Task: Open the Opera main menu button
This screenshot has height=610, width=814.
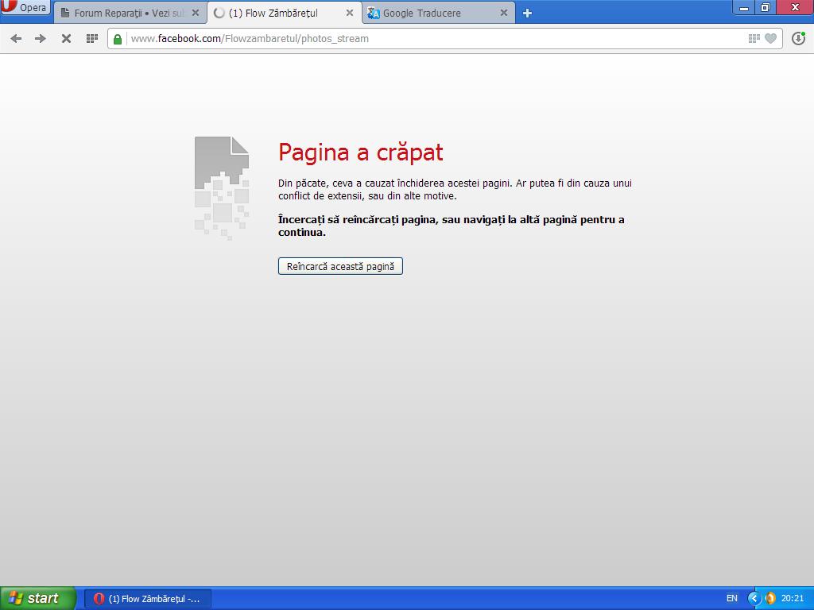Action: [x=25, y=7]
